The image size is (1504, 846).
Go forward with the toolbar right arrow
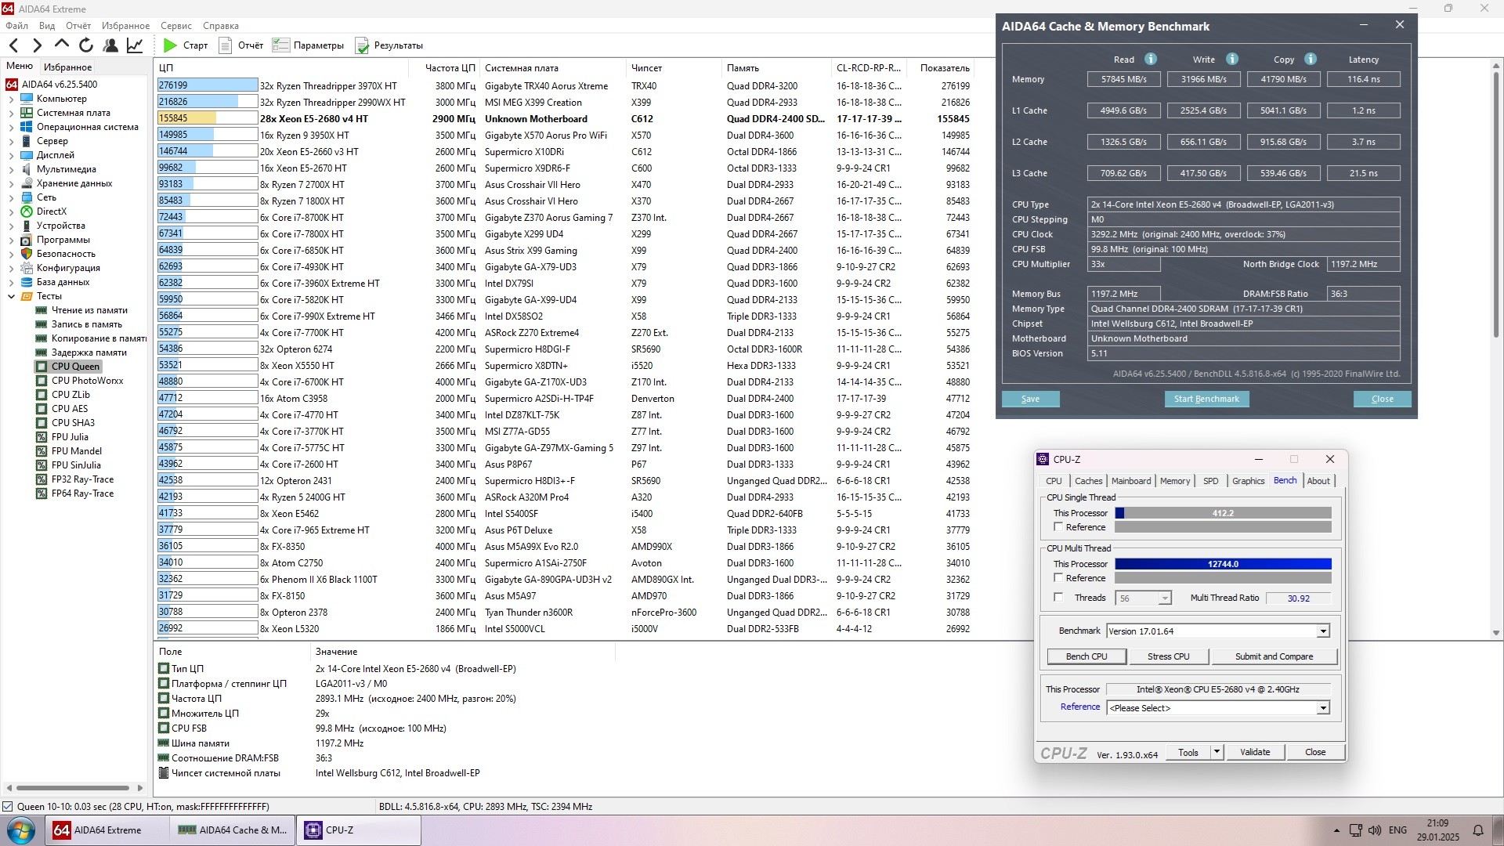click(x=37, y=45)
